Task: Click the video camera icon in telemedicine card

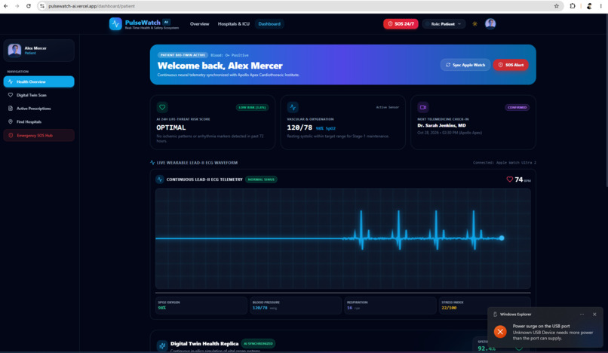Action: (x=423, y=107)
